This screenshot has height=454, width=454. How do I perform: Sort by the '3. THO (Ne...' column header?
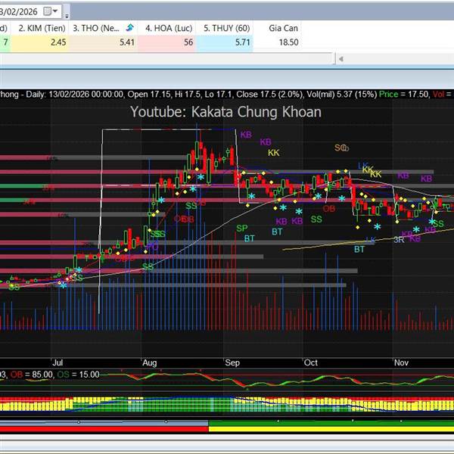[104, 28]
